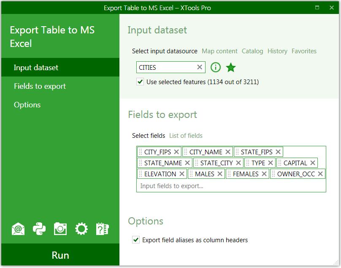Click the green favorites star icon
Screen dimensions: 341x268
231,67
